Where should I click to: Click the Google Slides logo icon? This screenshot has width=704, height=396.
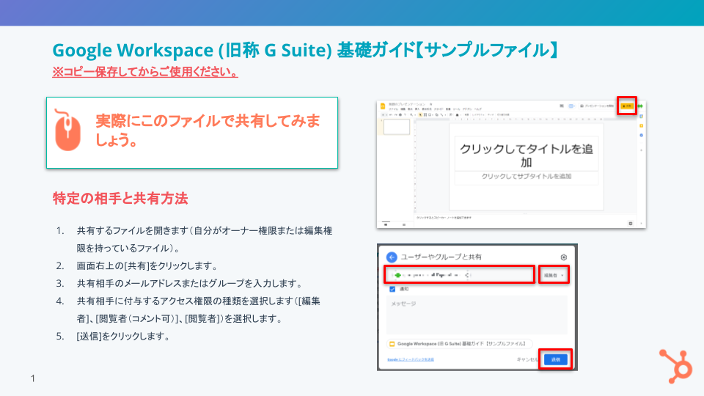(383, 106)
